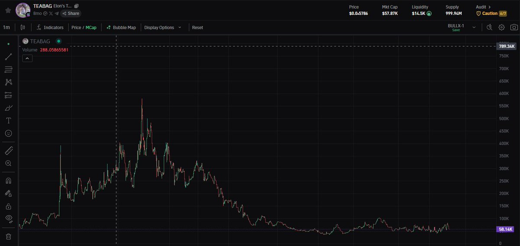Open the emoji icons tool
The image size is (520, 246).
9,133
